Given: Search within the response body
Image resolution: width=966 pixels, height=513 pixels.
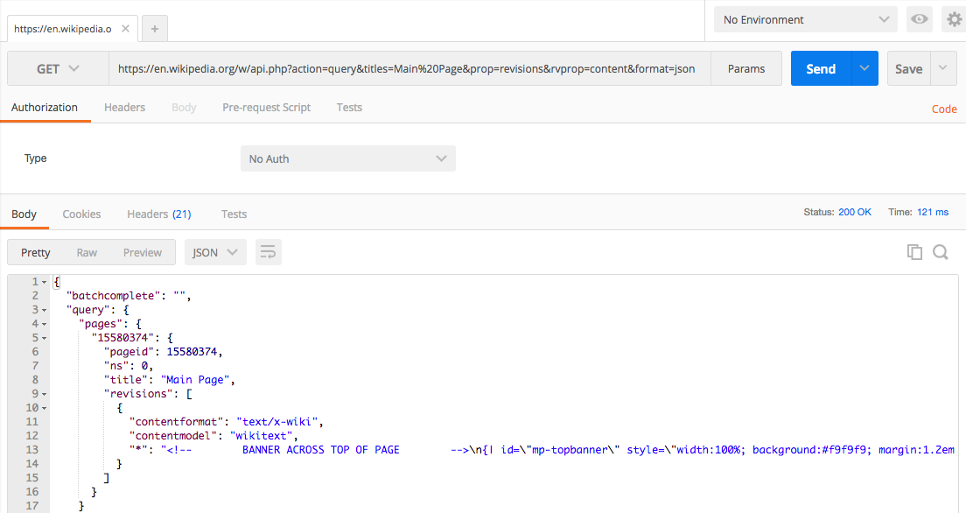Looking at the screenshot, I should (x=940, y=251).
